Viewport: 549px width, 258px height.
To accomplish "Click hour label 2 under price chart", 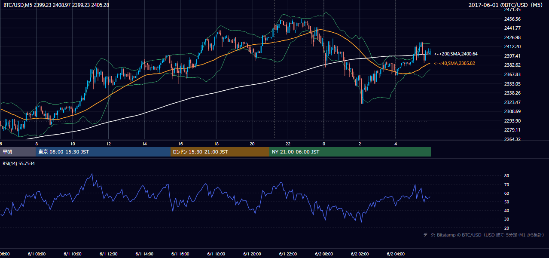I will 360,144.
